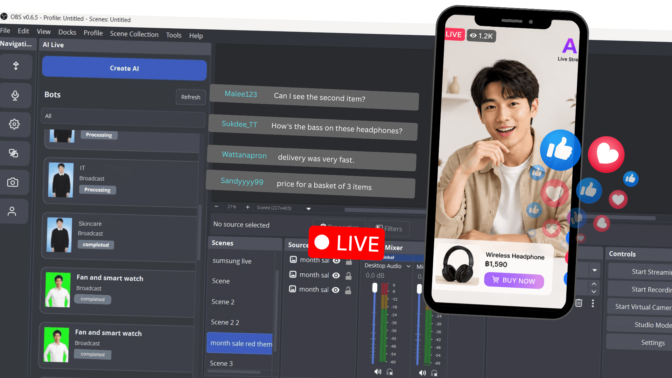Viewport: 672px width, 378px height.
Task: Click the Desktop Audio headphone monitor icon
Action: (390, 372)
